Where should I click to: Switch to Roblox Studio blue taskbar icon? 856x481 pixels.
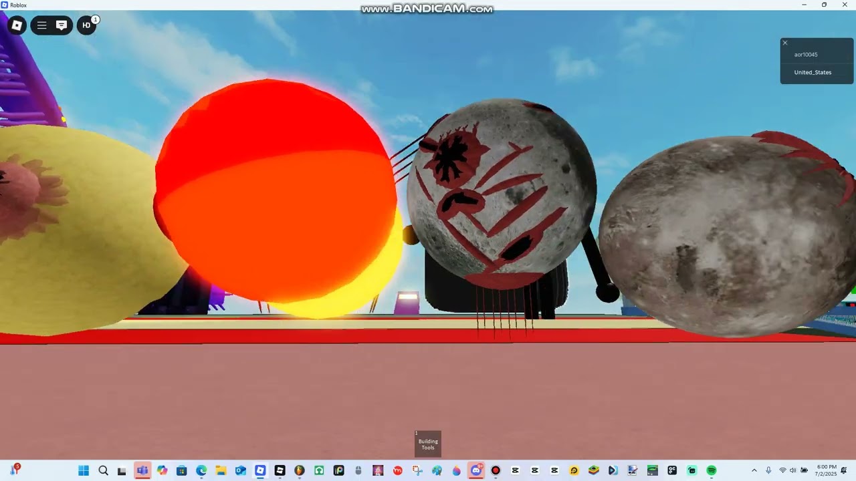point(260,471)
